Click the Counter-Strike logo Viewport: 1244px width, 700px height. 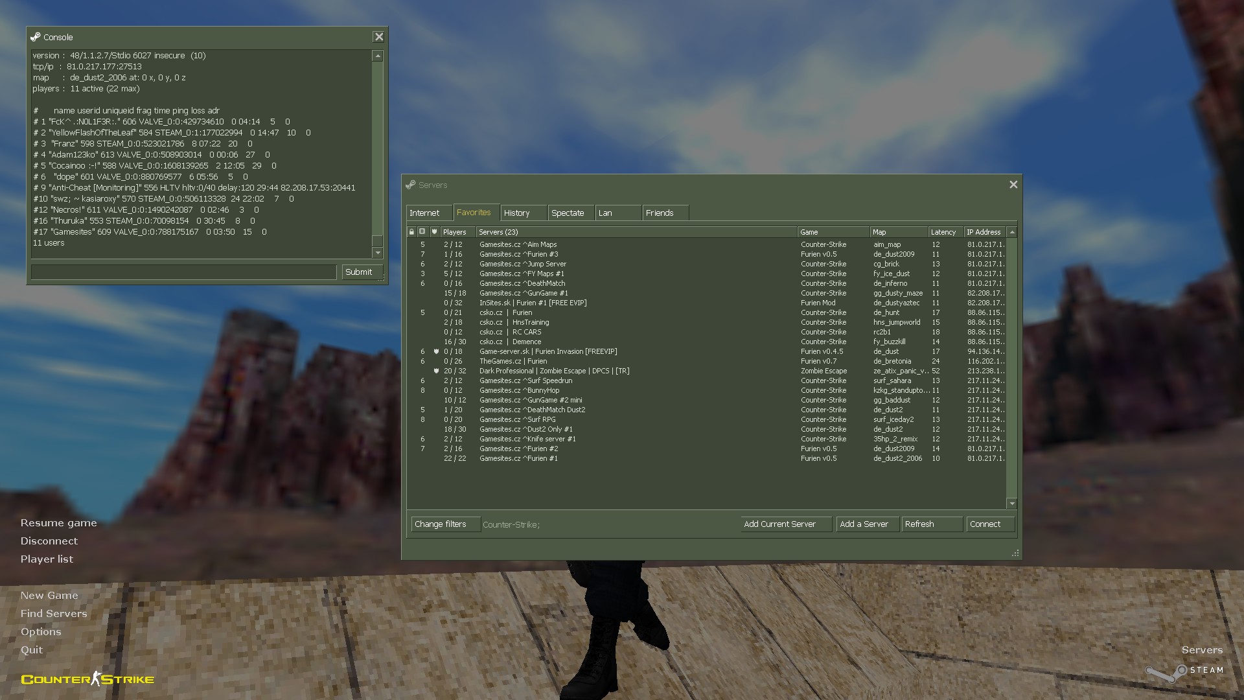[x=87, y=679]
